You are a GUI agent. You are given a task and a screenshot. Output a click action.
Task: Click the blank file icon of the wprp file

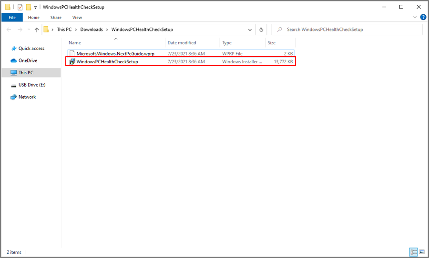click(72, 54)
